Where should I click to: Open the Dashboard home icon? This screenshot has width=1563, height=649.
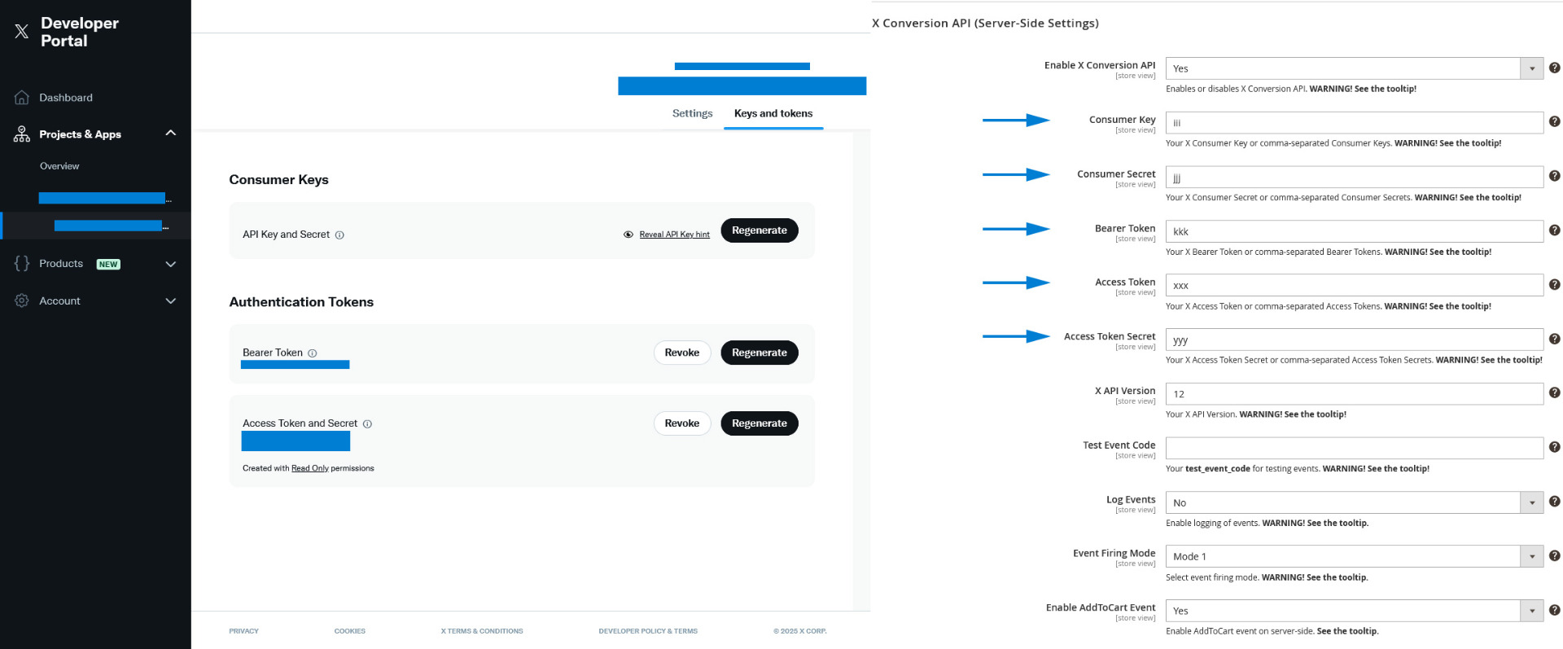tap(22, 98)
